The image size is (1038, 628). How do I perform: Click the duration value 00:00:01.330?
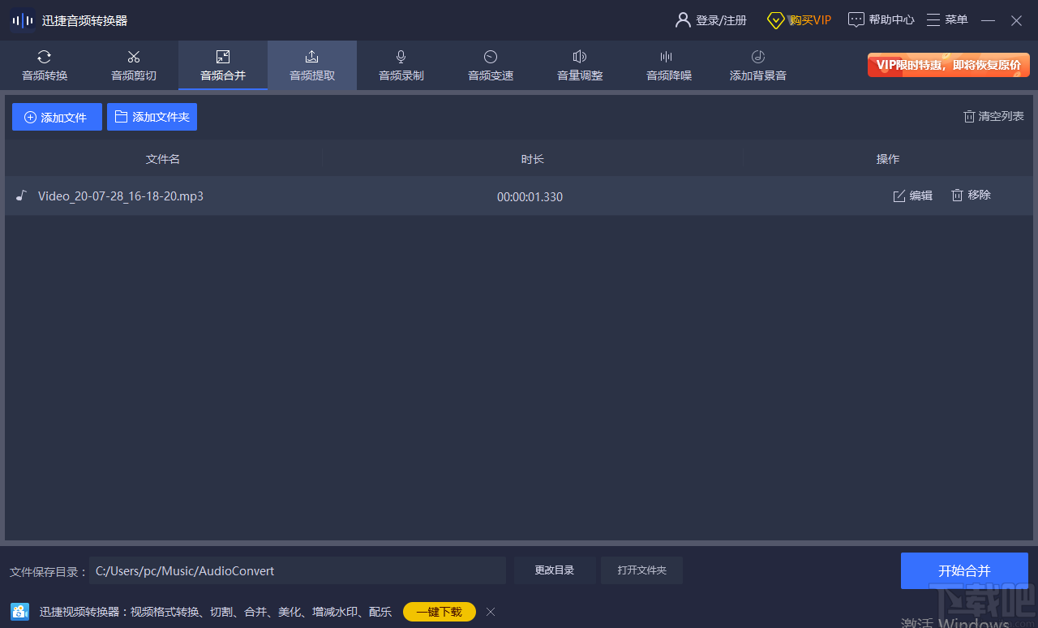[530, 196]
